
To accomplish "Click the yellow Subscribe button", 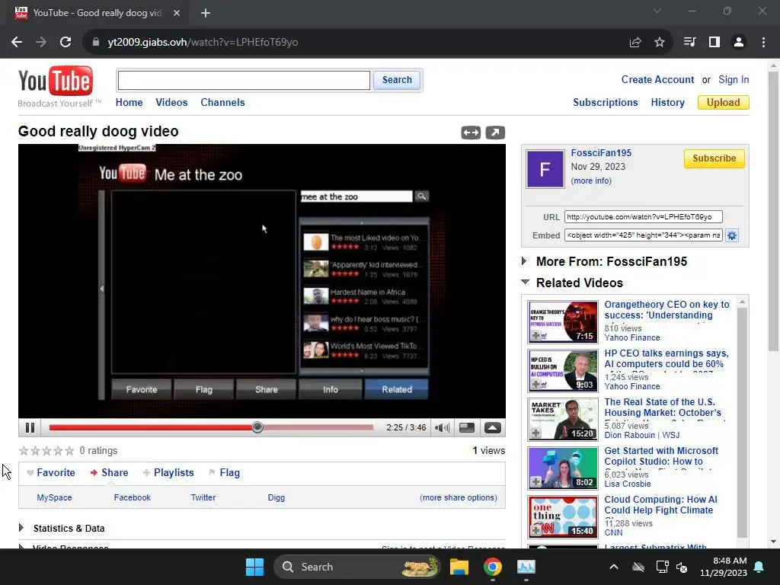I will 714,158.
